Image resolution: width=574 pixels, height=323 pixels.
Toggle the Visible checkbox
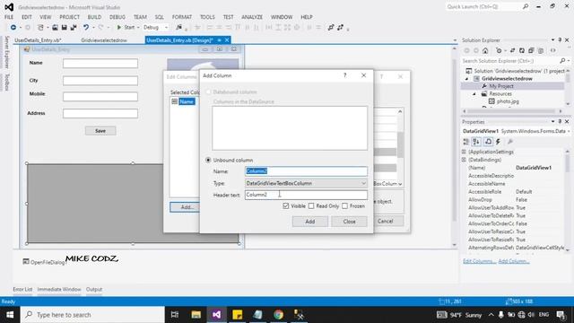pos(286,206)
